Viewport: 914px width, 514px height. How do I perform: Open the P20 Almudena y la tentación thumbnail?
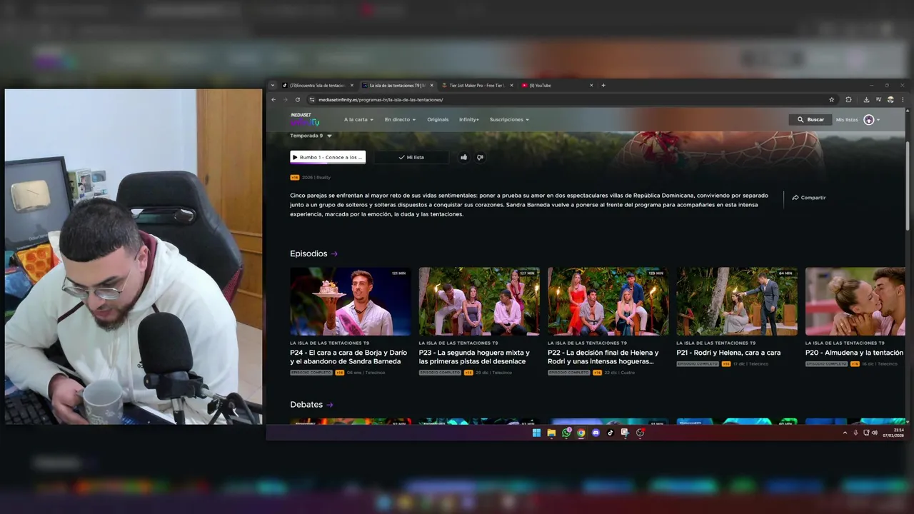pos(855,301)
